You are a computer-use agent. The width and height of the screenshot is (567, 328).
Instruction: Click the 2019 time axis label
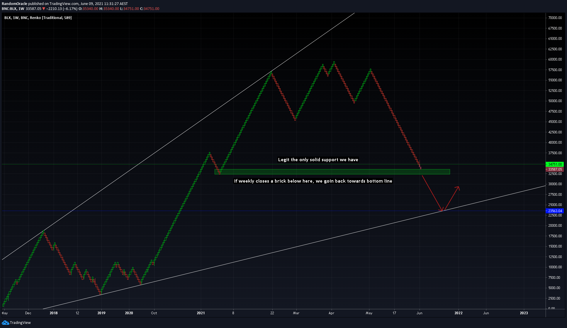click(x=101, y=313)
